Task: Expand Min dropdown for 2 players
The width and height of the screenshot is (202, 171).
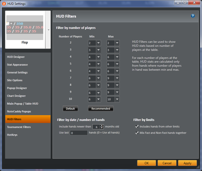Action: point(98,43)
